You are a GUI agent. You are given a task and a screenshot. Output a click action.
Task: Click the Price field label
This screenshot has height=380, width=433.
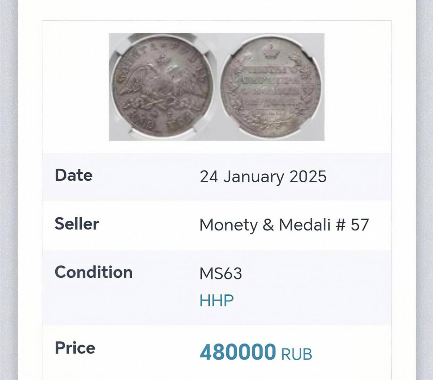[75, 348]
